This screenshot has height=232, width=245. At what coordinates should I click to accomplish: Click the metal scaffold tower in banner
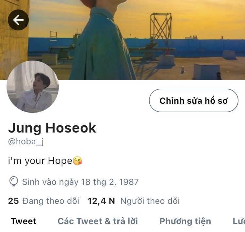click(161, 28)
